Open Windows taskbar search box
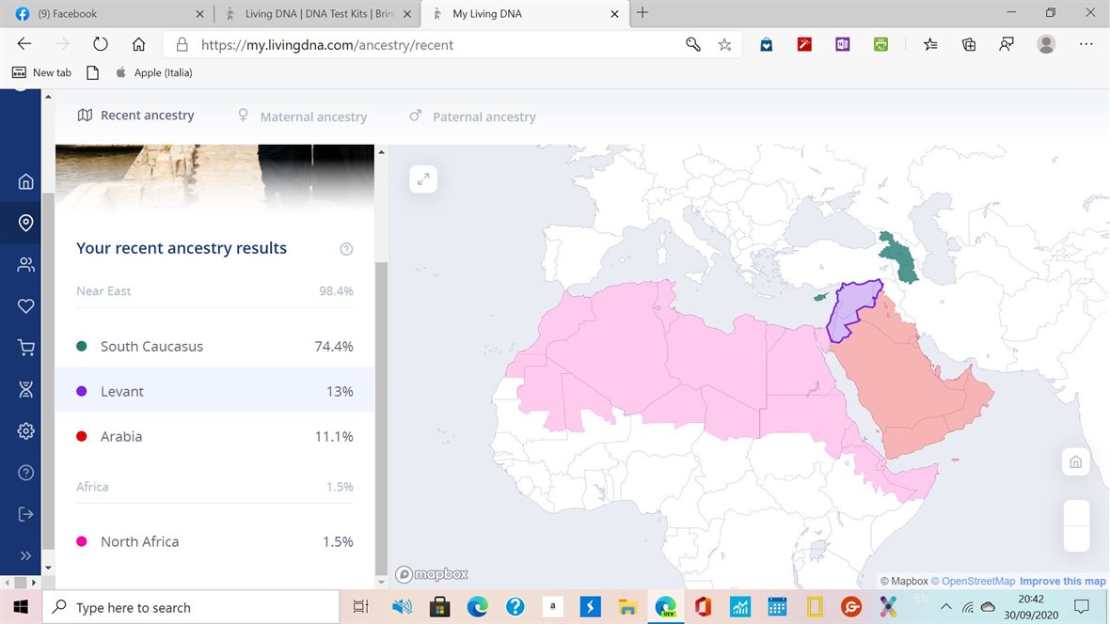Screen dimensions: 1110x624 [x=191, y=607]
